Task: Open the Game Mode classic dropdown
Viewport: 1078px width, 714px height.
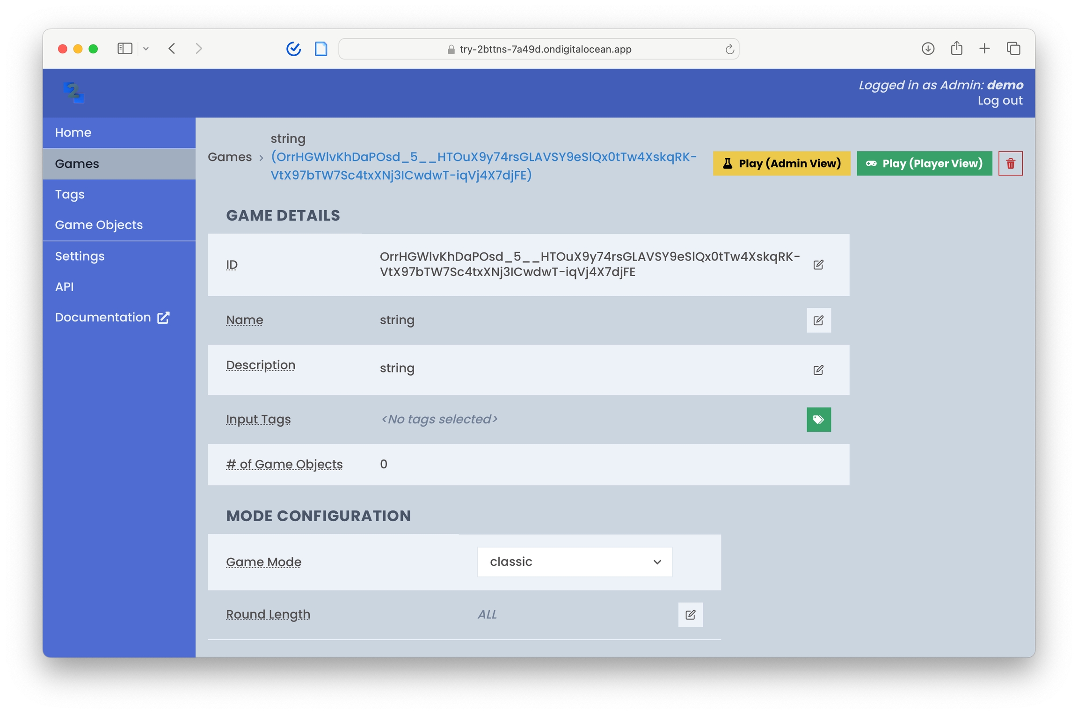Action: tap(574, 561)
